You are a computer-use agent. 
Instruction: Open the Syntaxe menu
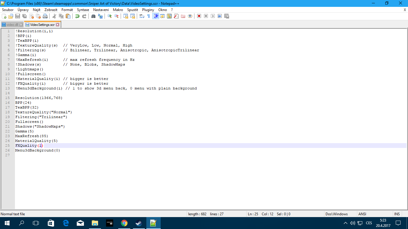83,10
